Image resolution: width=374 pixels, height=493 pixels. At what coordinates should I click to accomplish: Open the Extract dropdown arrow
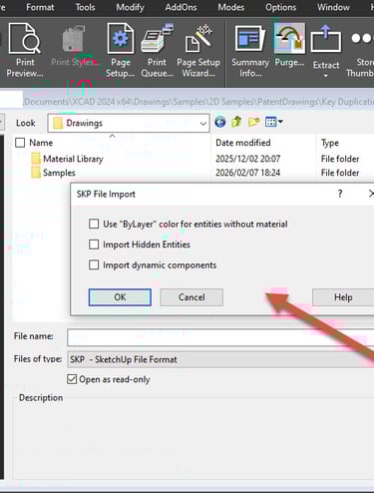326,76
